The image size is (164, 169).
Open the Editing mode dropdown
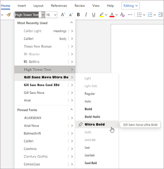[130, 6]
